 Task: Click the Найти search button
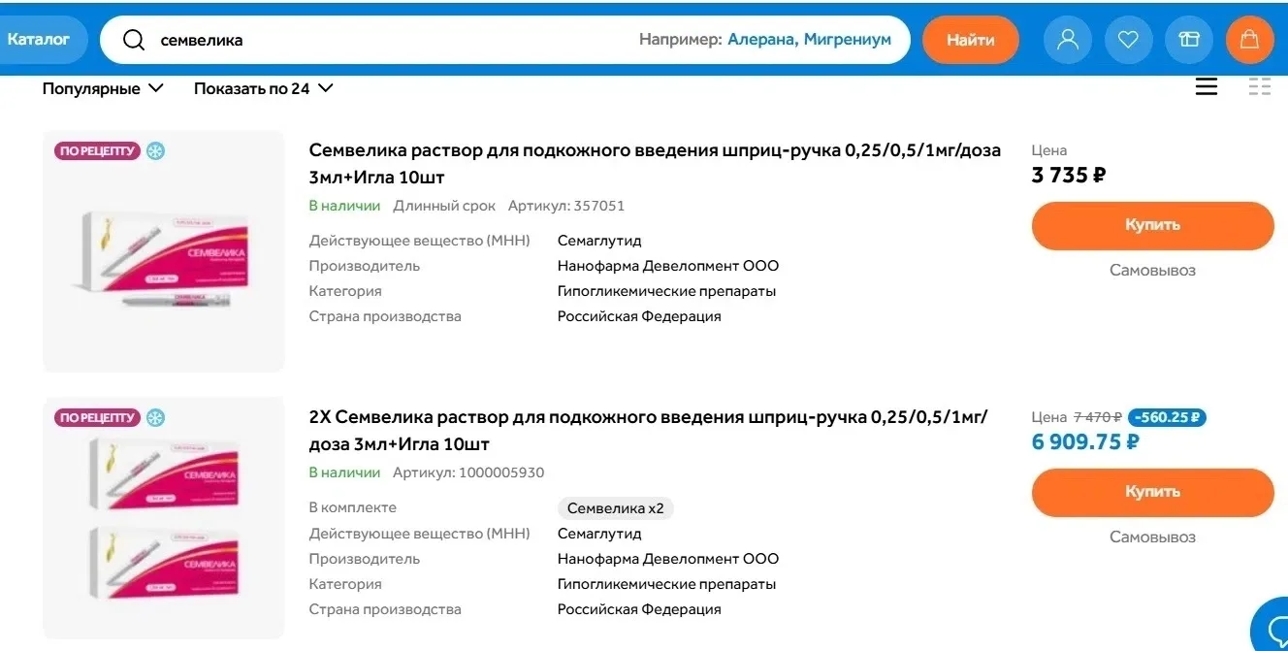971,40
